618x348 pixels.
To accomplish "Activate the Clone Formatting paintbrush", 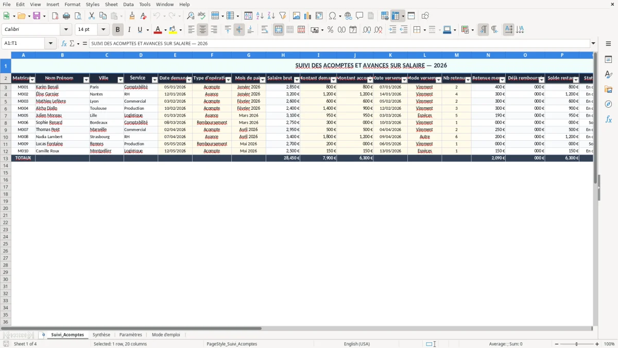I will pyautogui.click(x=132, y=16).
